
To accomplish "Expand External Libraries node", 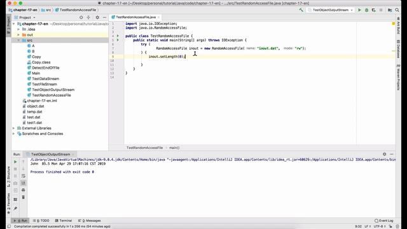I will 13,128.
